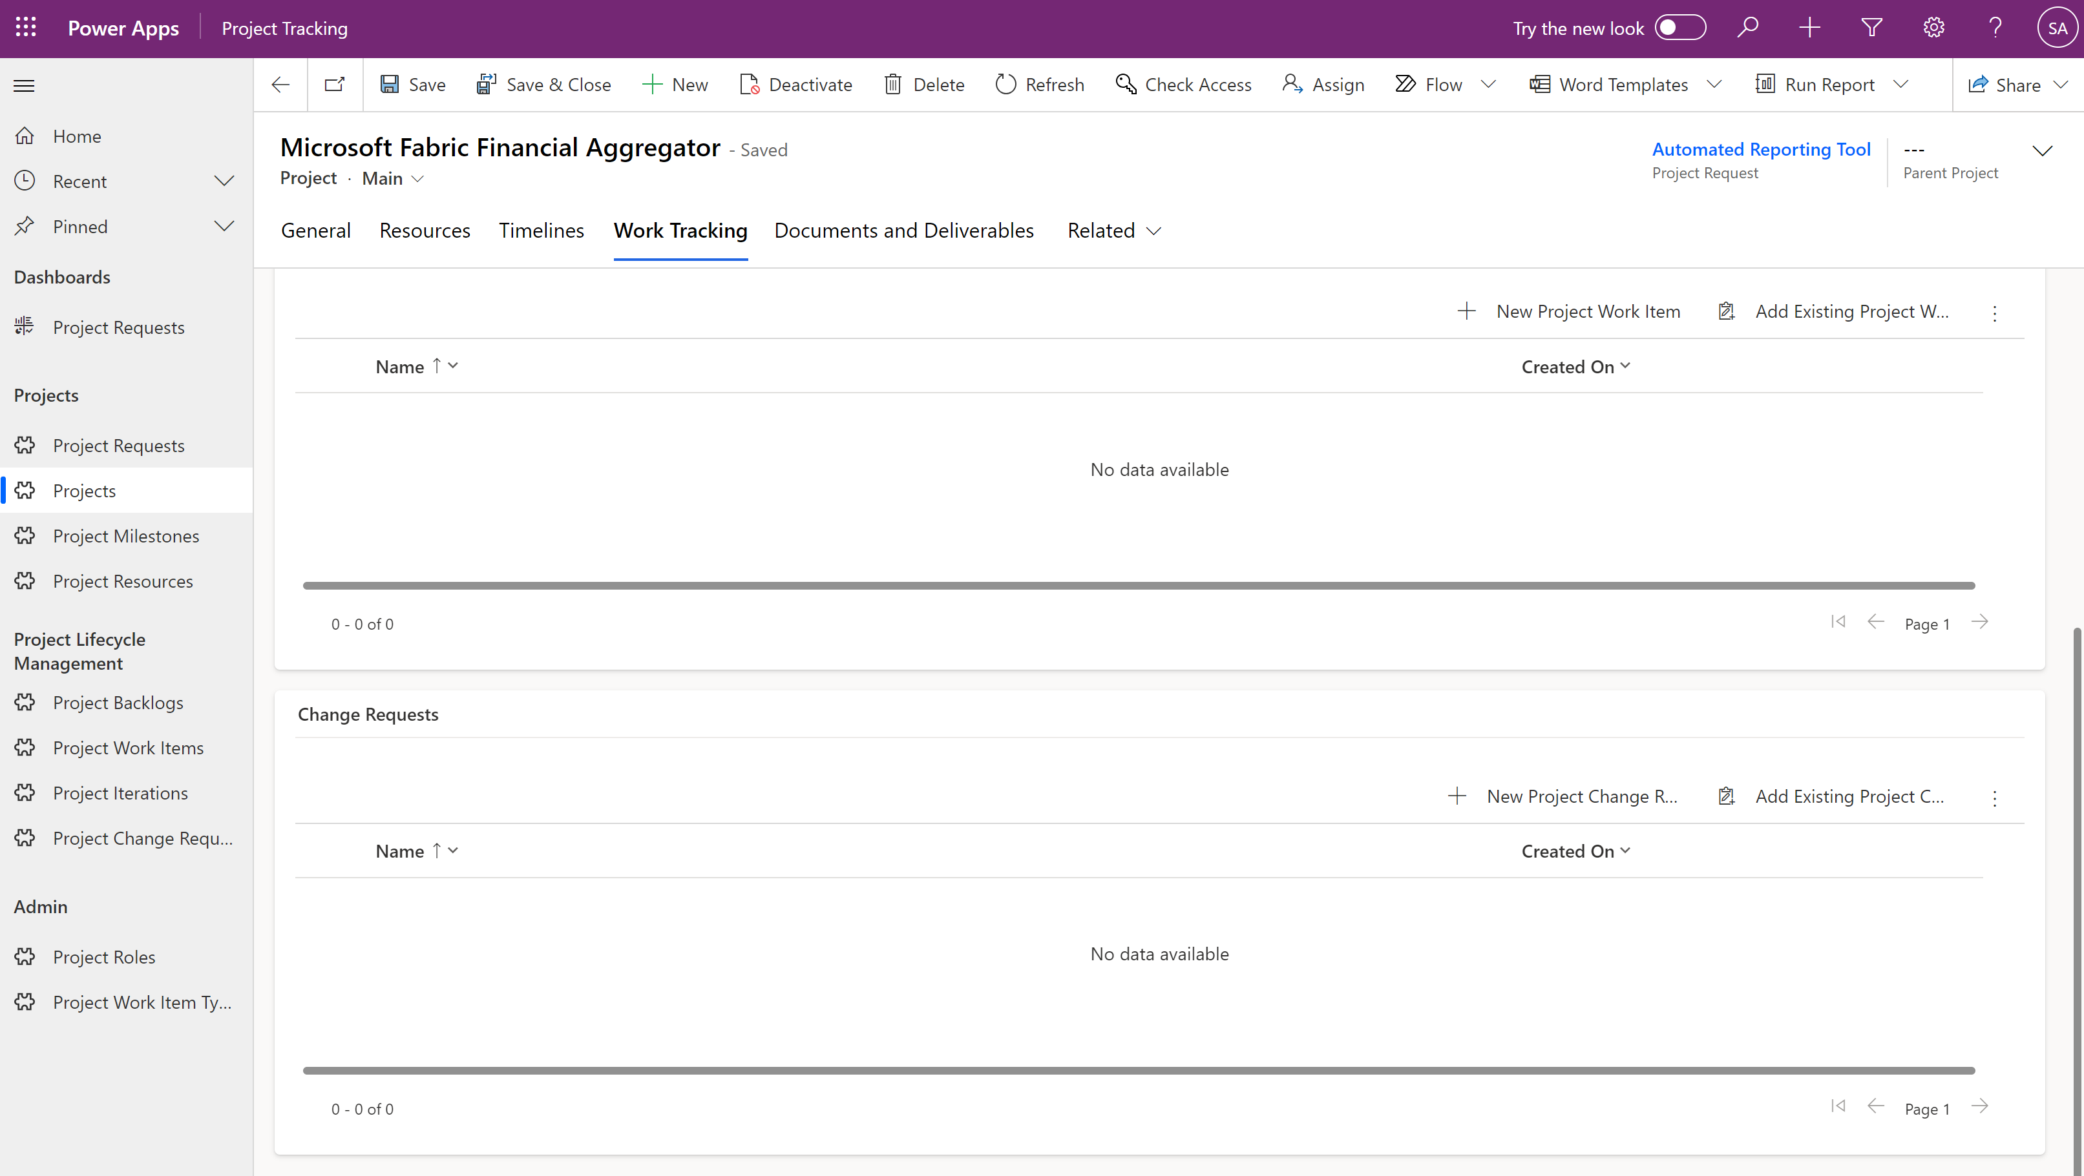Image resolution: width=2084 pixels, height=1176 pixels.
Task: Open work items grid more commands
Action: point(1994,314)
